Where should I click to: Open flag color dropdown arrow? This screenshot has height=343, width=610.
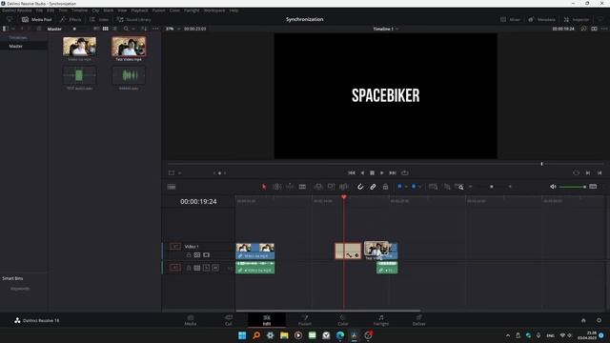point(406,187)
